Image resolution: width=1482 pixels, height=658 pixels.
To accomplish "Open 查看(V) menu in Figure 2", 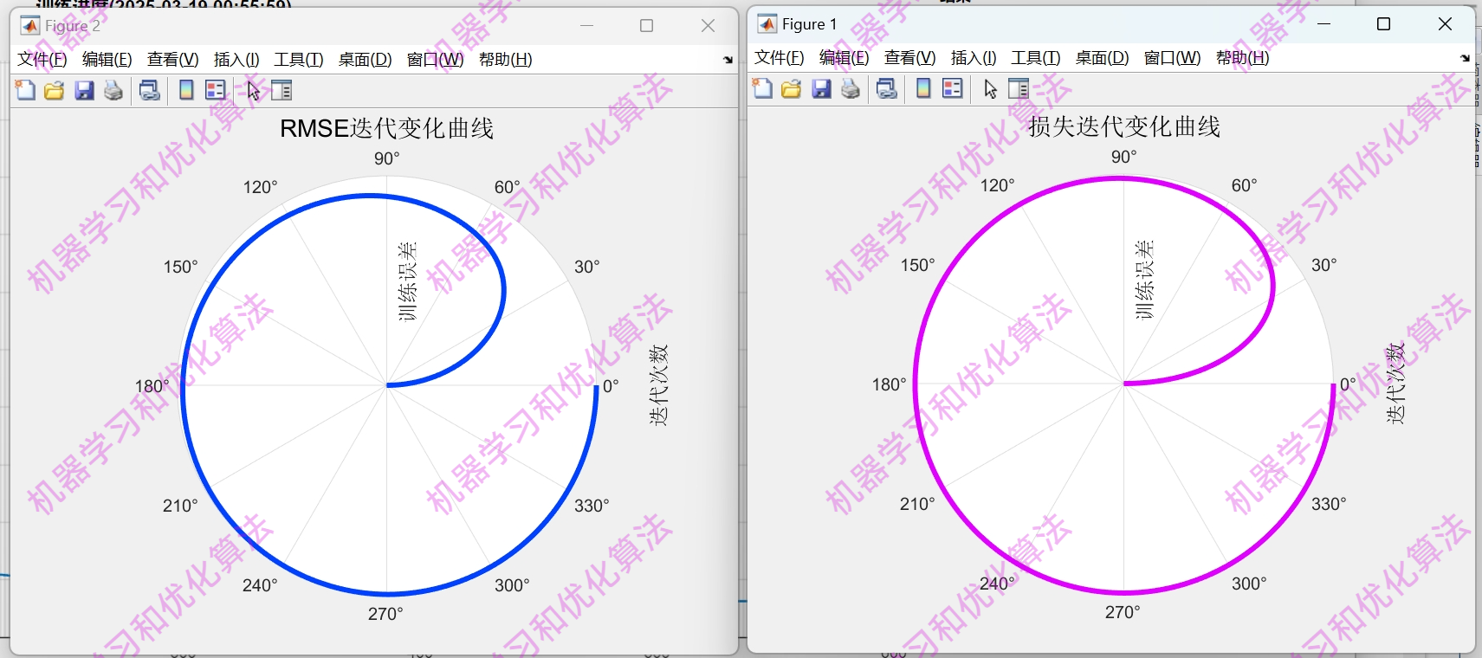I will click(173, 60).
